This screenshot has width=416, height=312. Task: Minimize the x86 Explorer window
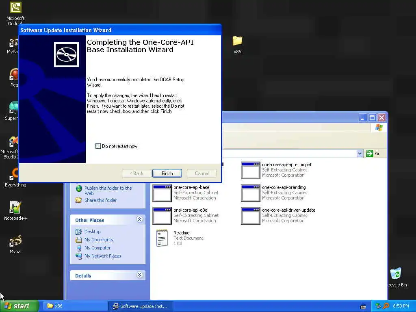coord(362,117)
